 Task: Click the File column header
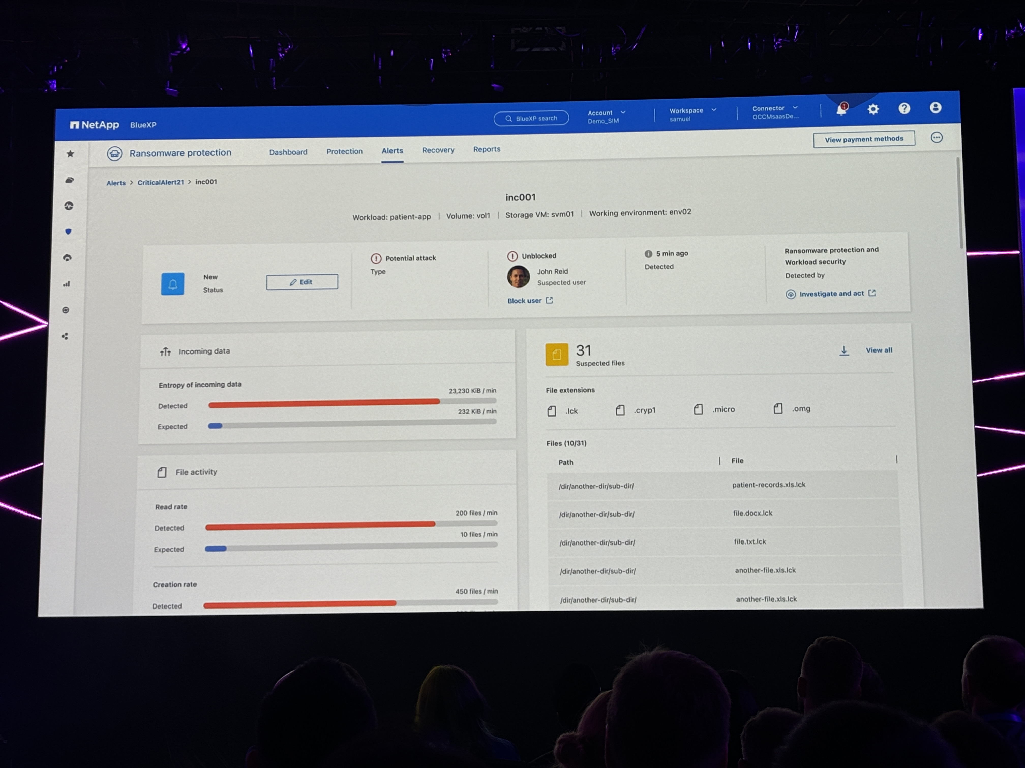pos(737,461)
